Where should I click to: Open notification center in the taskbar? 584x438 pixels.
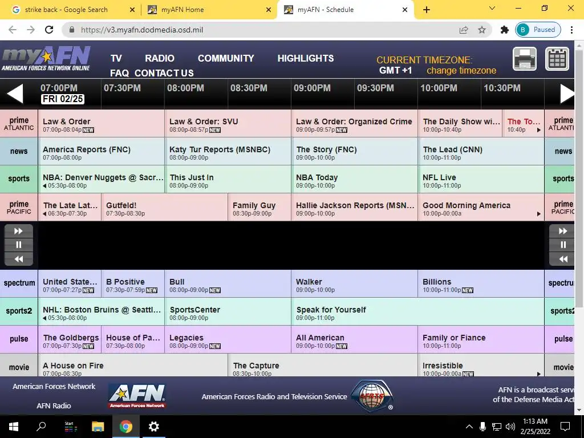coord(565,427)
